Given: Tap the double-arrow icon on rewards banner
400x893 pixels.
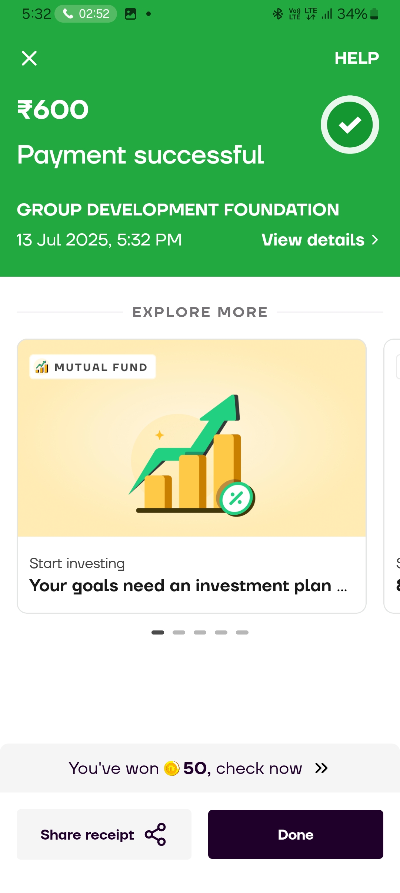Looking at the screenshot, I should tap(321, 768).
